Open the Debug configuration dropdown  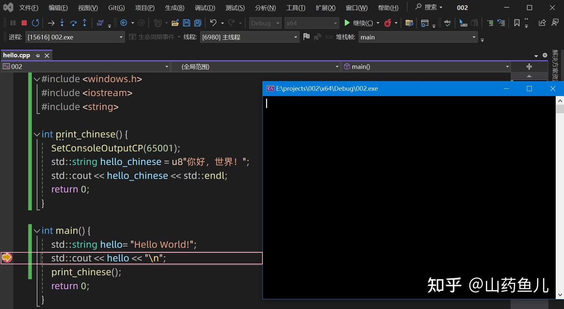pos(265,23)
